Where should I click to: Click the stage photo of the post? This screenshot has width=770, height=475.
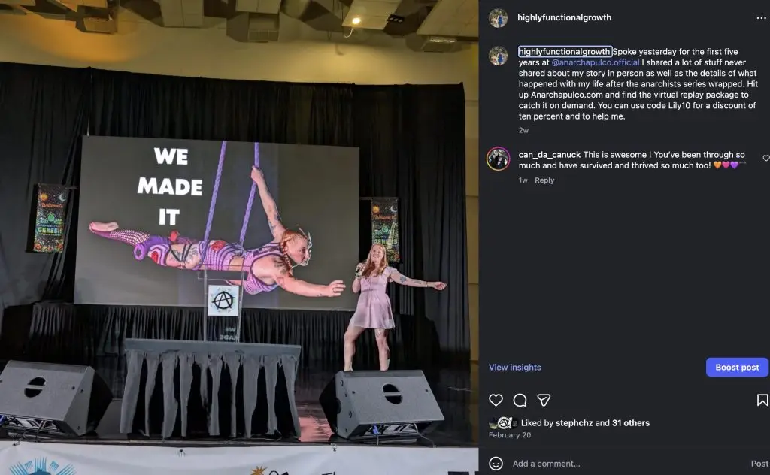(239, 237)
